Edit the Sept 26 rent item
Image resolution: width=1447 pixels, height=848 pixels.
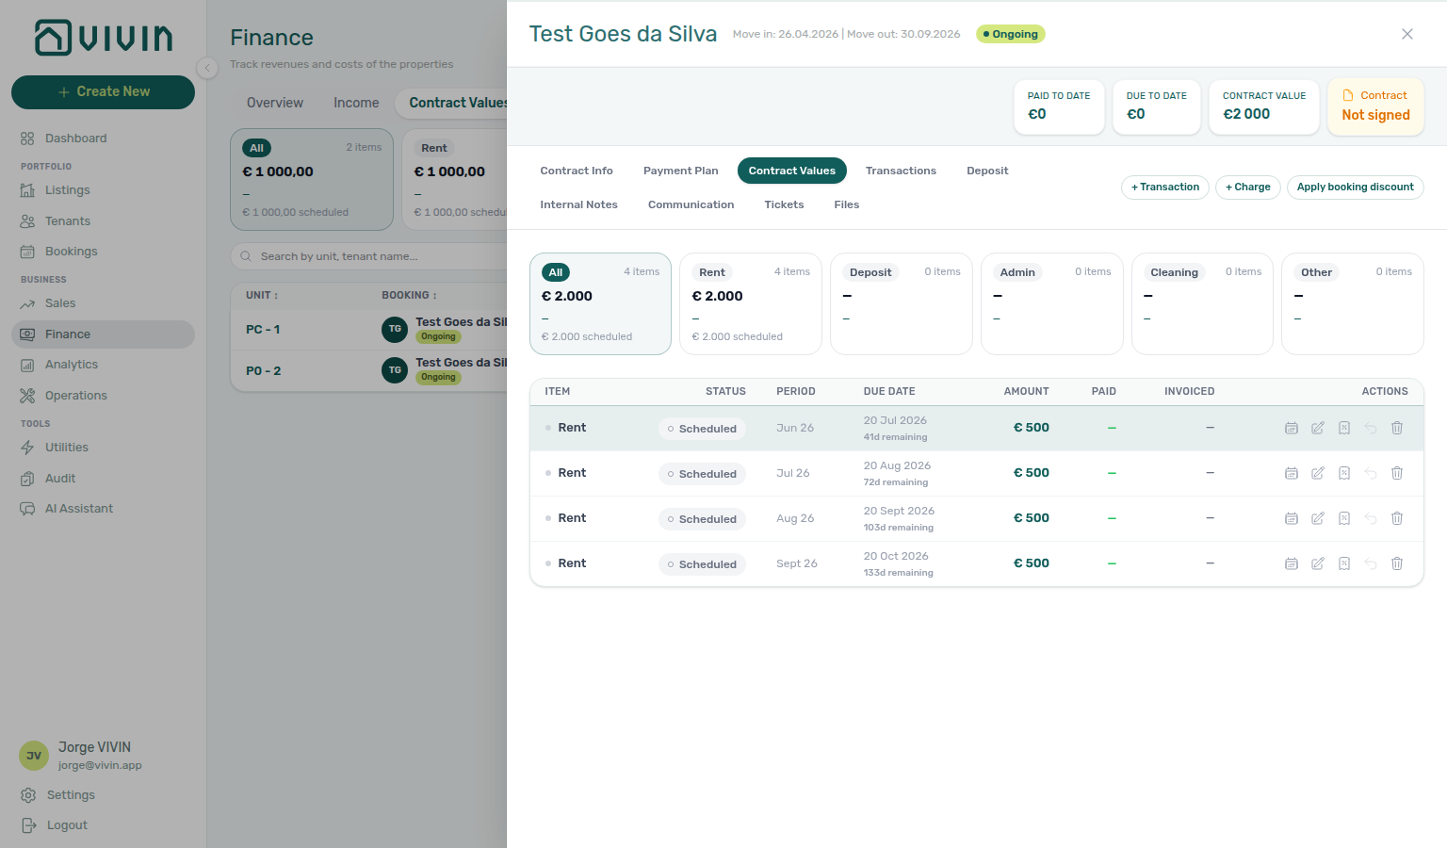[1318, 563]
